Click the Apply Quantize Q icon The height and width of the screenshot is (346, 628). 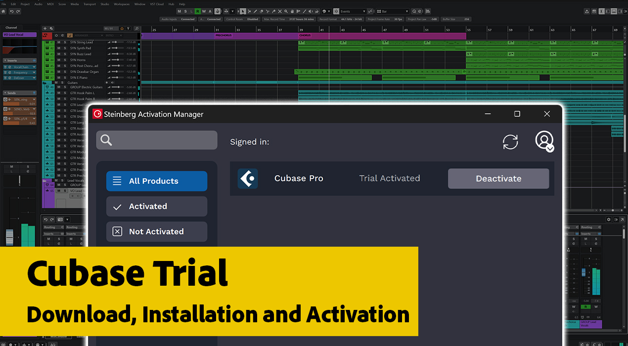(x=414, y=11)
